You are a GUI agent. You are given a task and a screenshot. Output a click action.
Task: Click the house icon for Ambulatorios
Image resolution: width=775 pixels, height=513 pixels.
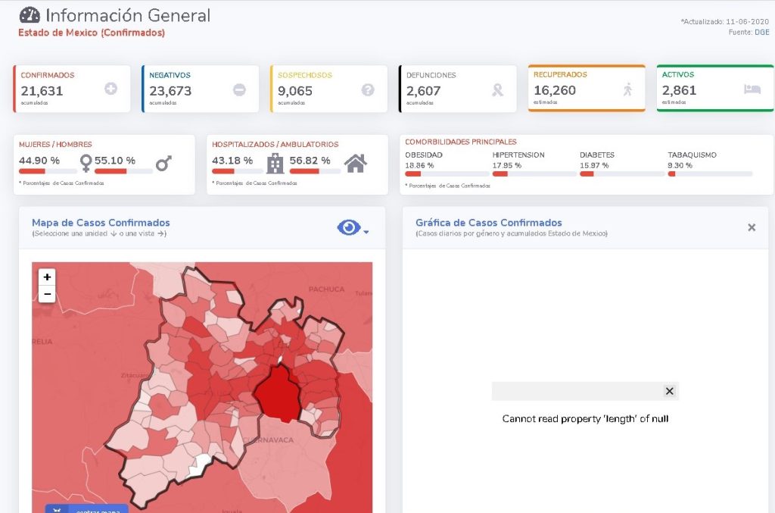click(x=356, y=162)
